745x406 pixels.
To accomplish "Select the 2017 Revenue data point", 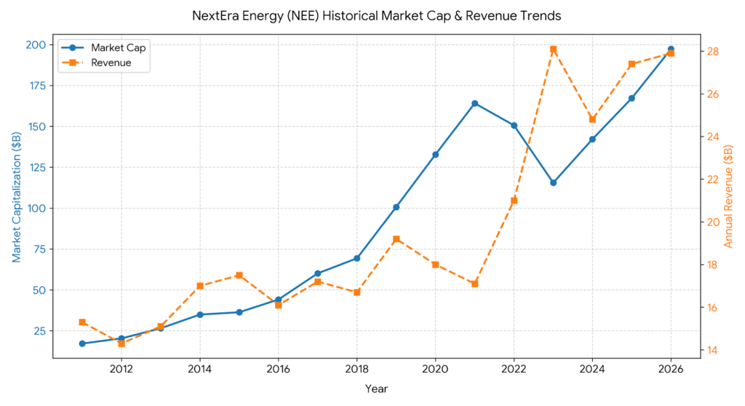I will [x=318, y=282].
